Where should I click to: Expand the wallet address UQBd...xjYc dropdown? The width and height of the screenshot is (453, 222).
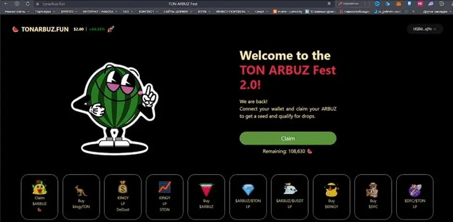click(425, 29)
